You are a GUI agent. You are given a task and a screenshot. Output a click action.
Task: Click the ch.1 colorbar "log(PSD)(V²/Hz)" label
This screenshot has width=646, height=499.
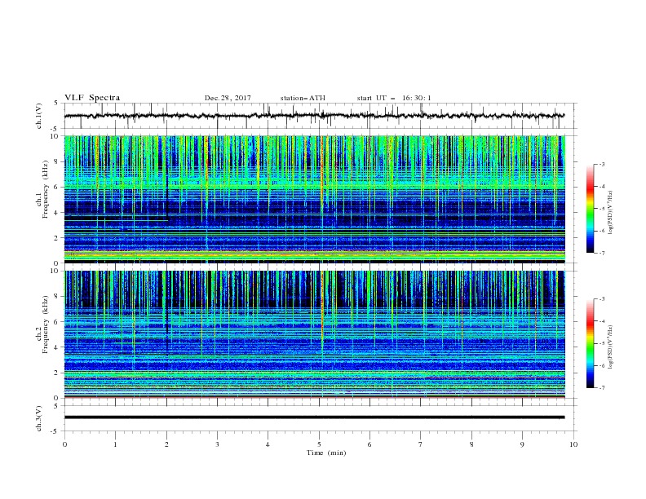[610, 213]
